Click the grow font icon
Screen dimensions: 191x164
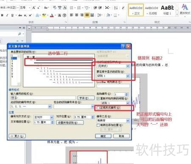coord(34,8)
